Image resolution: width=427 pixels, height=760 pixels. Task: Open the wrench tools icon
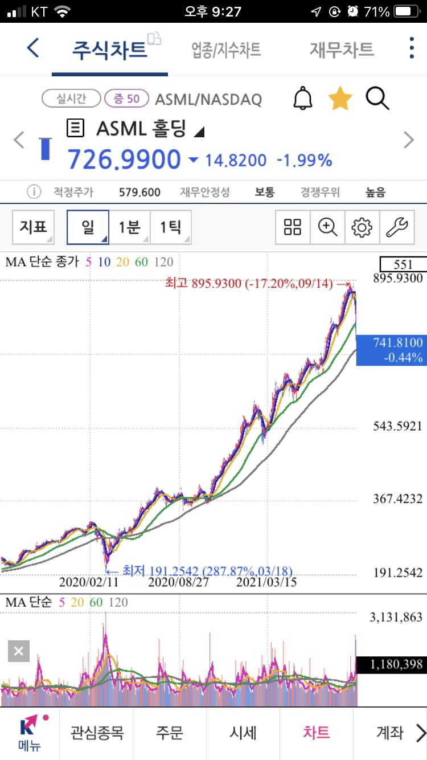[x=397, y=227]
